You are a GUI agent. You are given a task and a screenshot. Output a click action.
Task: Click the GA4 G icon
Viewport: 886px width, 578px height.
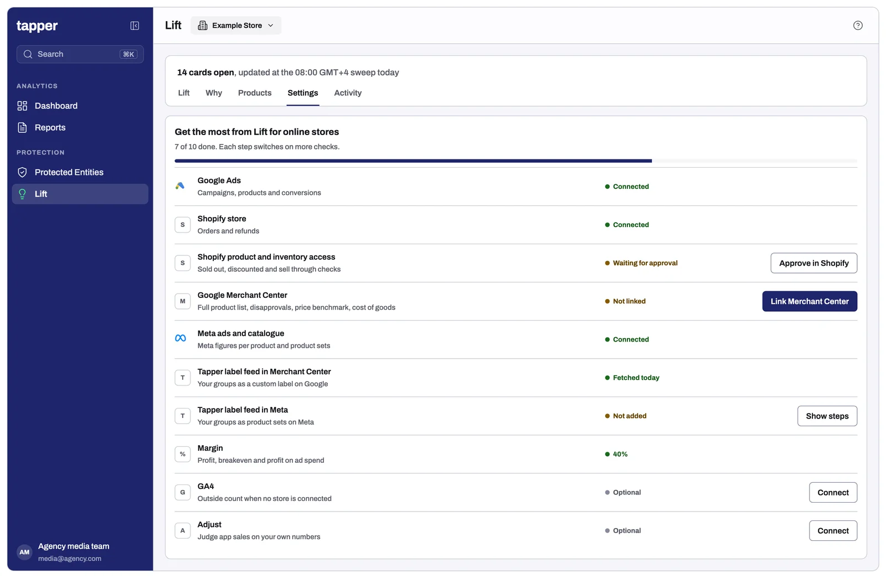pos(183,492)
